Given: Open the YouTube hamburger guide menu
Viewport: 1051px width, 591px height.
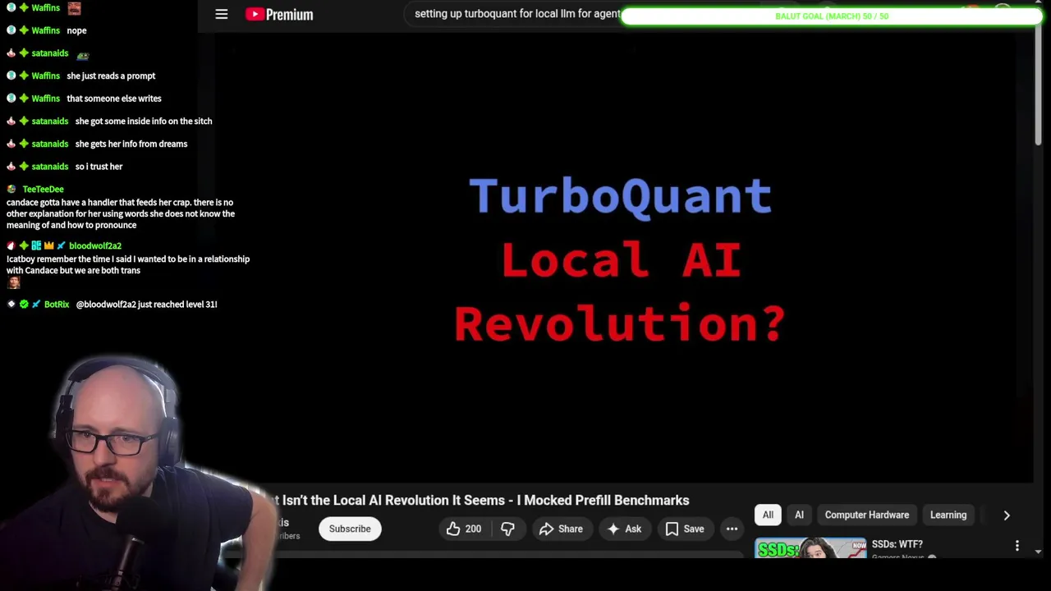Looking at the screenshot, I should point(222,14).
